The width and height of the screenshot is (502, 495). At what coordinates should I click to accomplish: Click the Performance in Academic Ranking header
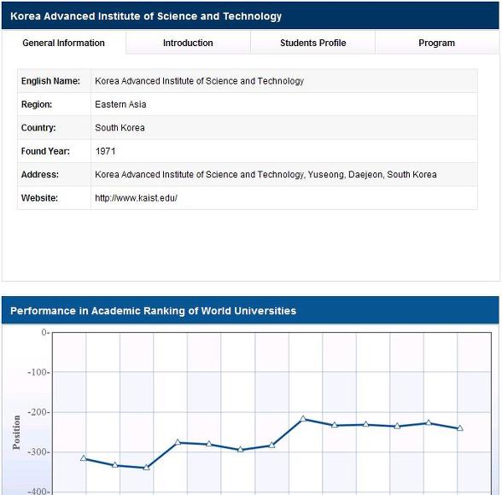tap(154, 311)
